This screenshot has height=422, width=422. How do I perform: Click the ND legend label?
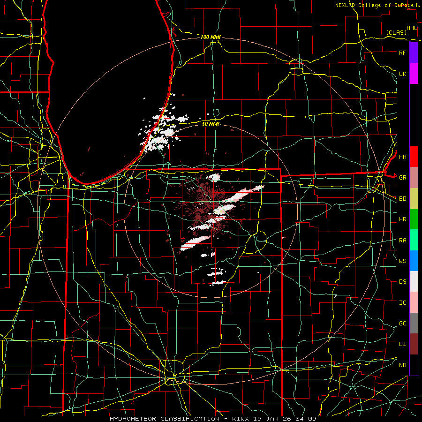402,365
